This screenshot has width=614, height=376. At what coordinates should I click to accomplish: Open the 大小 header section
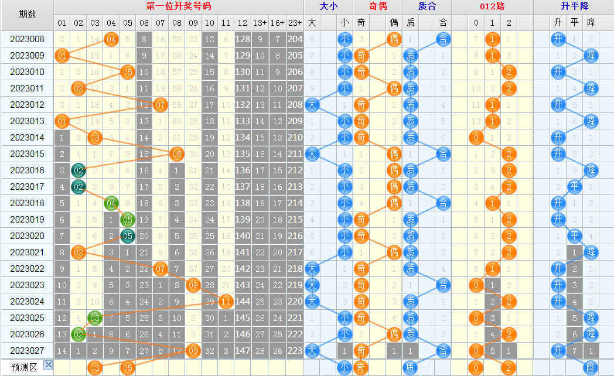point(329,6)
